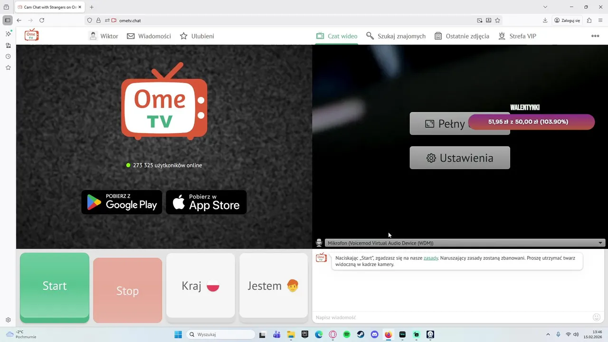Bookmark this page with star icon

[497, 20]
